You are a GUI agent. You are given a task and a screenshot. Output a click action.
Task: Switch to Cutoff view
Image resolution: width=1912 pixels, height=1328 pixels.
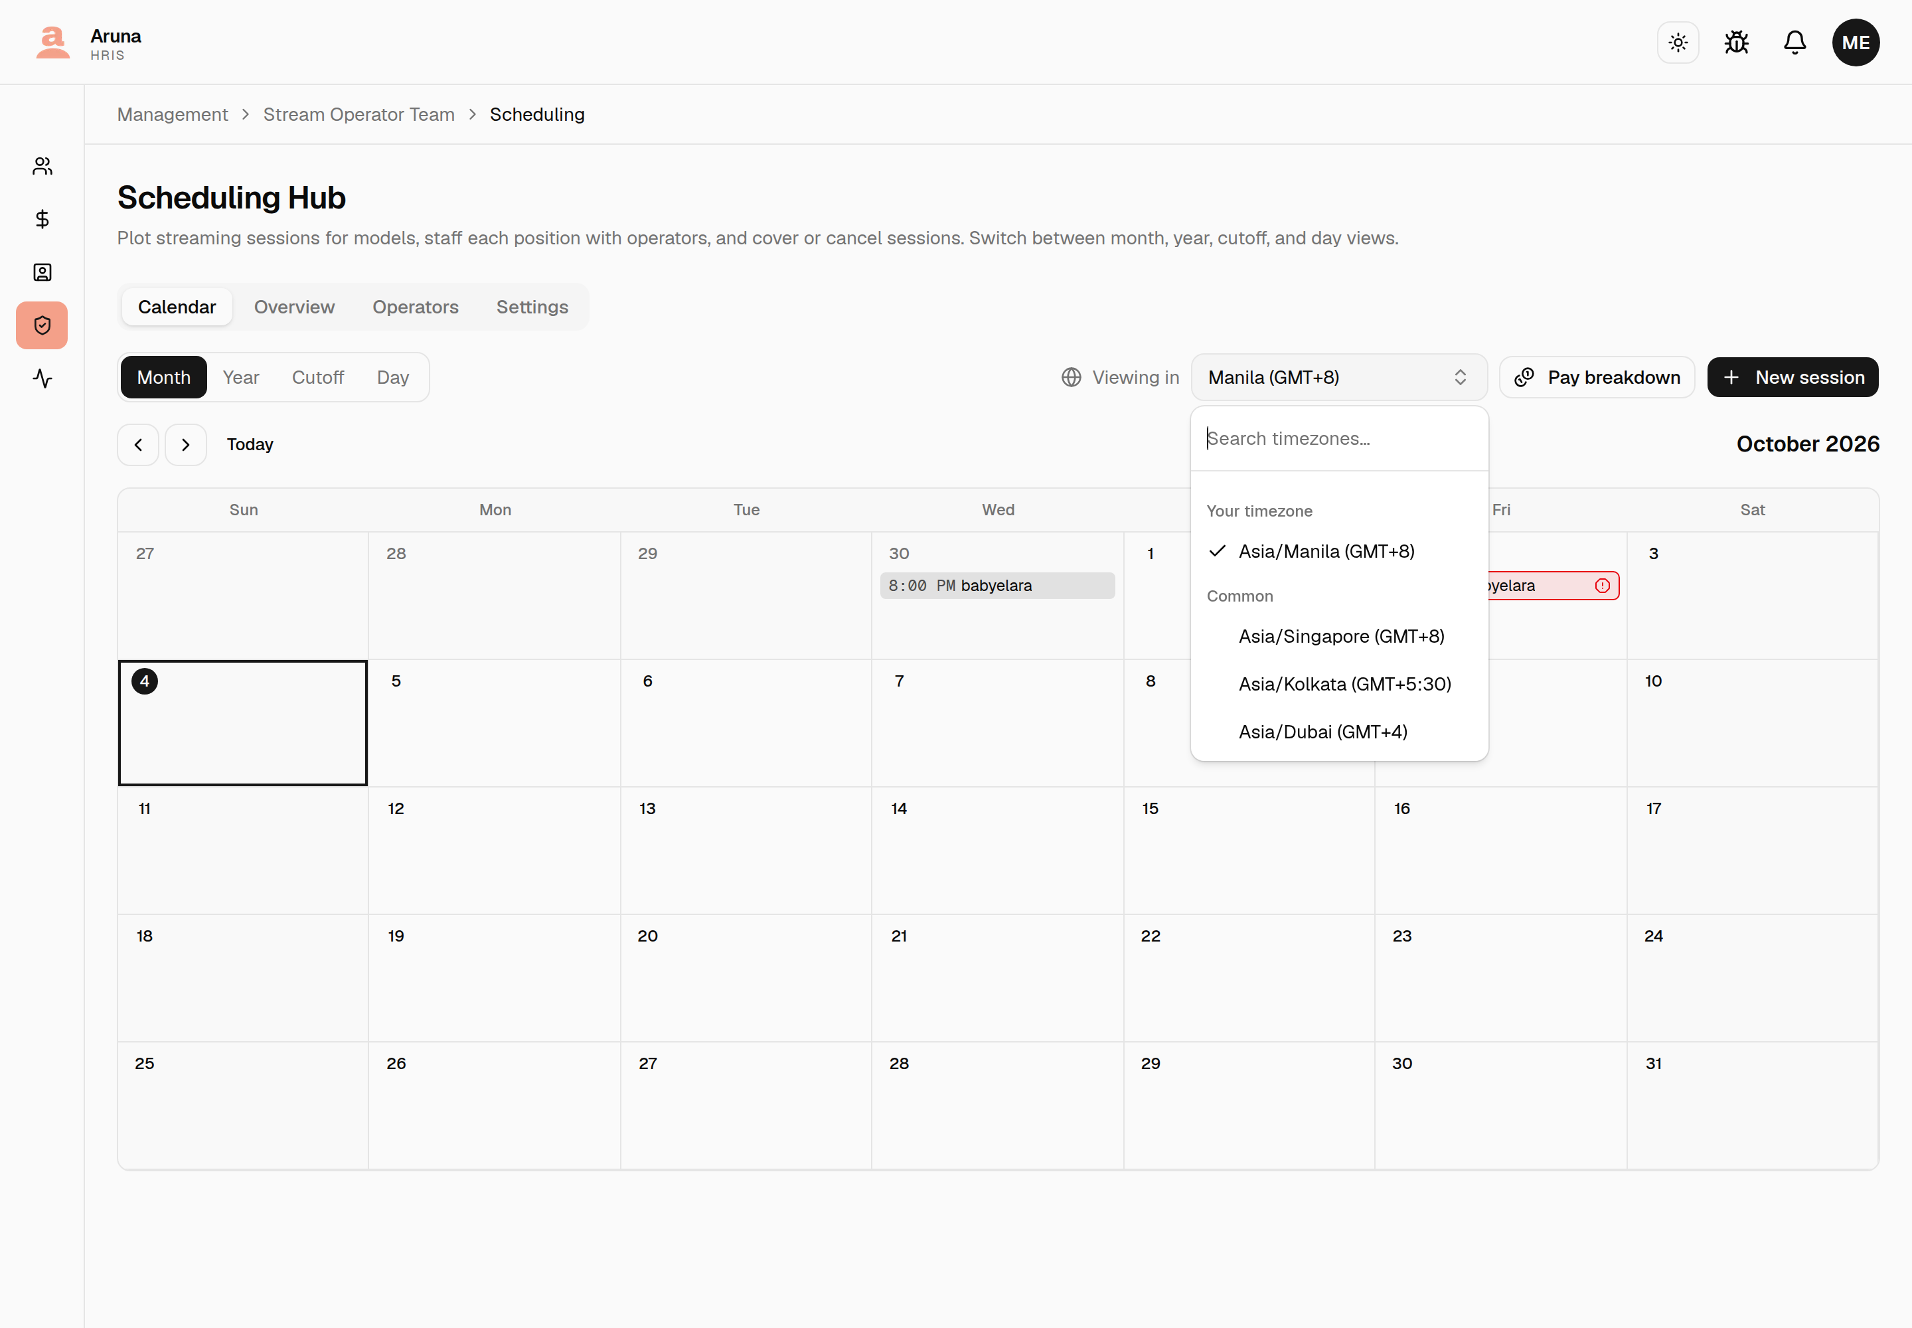[x=318, y=377]
